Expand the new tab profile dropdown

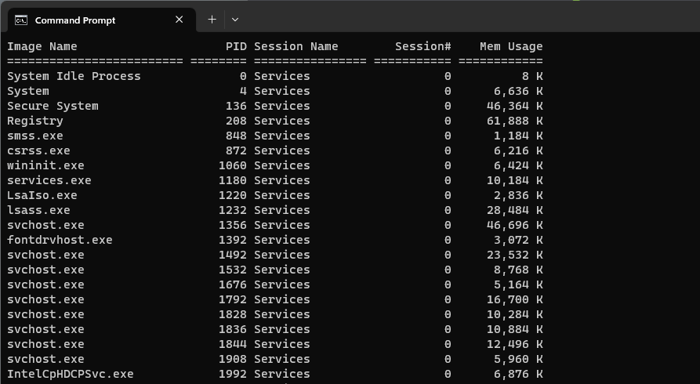(235, 20)
